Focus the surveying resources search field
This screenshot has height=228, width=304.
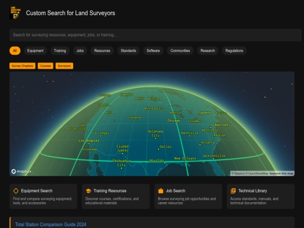(x=155, y=35)
